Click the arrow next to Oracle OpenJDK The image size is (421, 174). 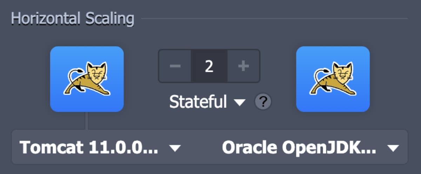click(x=393, y=148)
